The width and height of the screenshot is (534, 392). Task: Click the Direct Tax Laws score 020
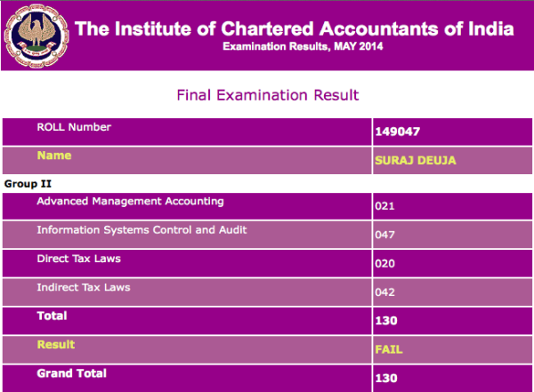pos(384,264)
